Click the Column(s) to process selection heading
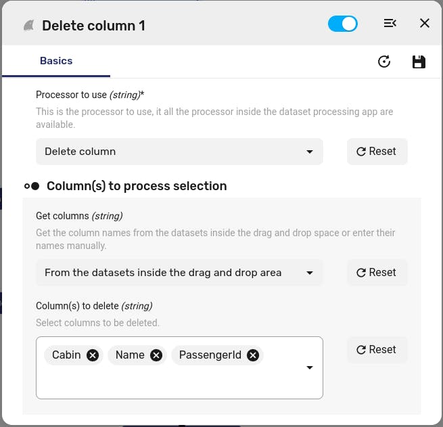This screenshot has height=427, width=443. tap(137, 186)
